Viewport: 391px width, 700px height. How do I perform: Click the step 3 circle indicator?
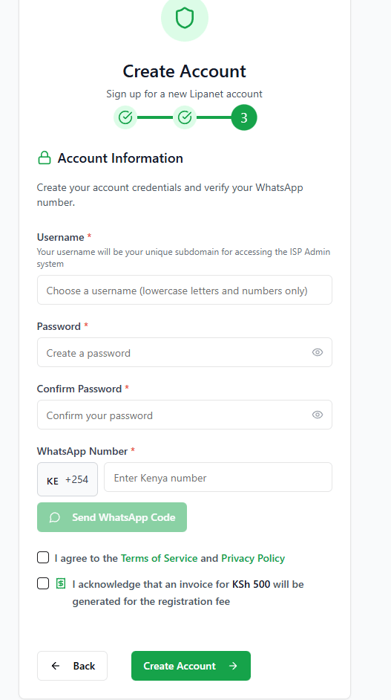coord(244,117)
